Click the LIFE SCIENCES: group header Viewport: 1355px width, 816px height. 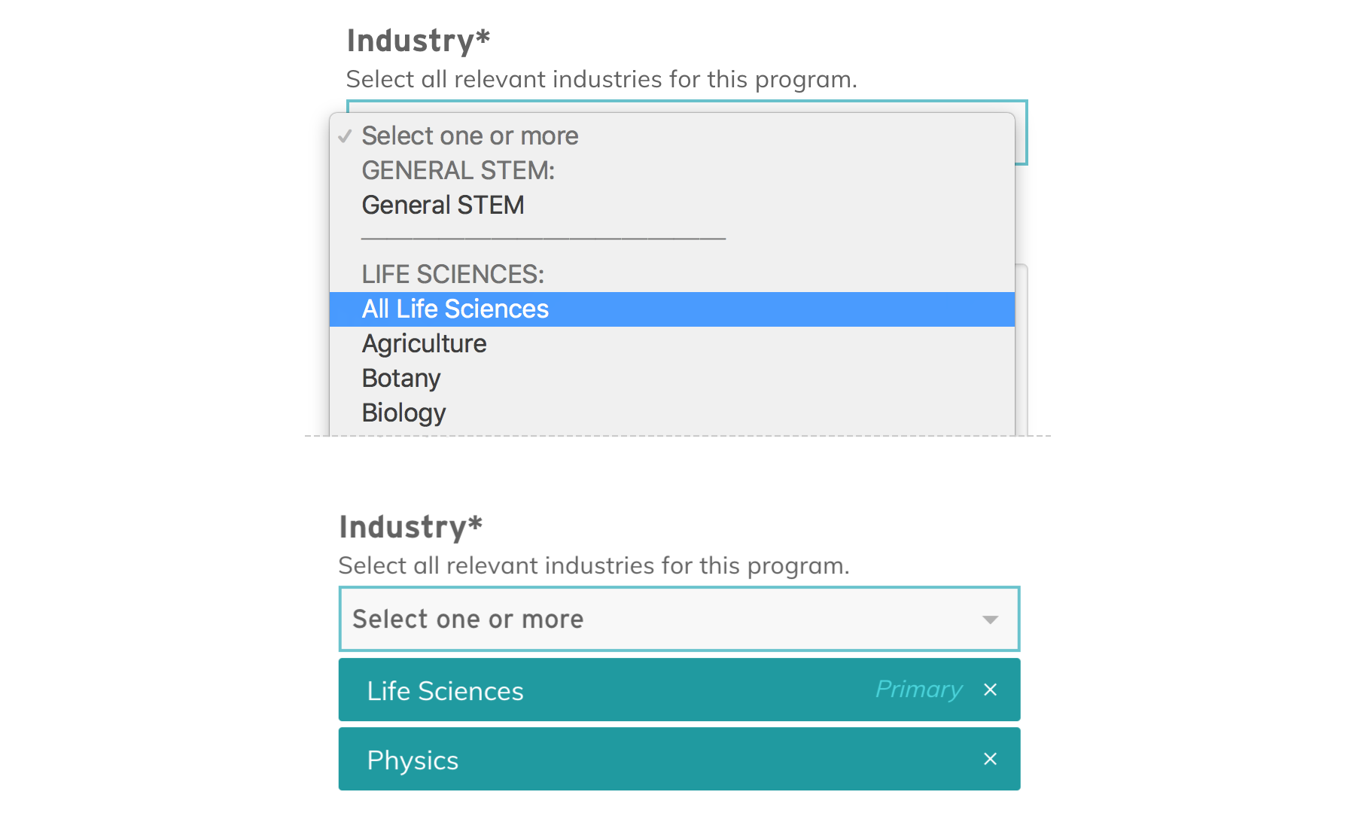coord(452,275)
